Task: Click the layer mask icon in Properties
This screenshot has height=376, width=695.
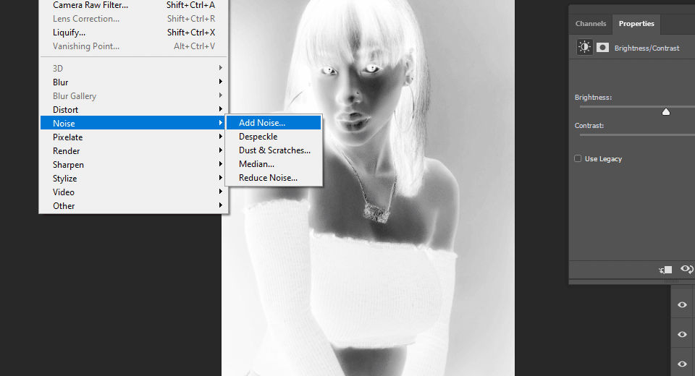Action: point(602,48)
